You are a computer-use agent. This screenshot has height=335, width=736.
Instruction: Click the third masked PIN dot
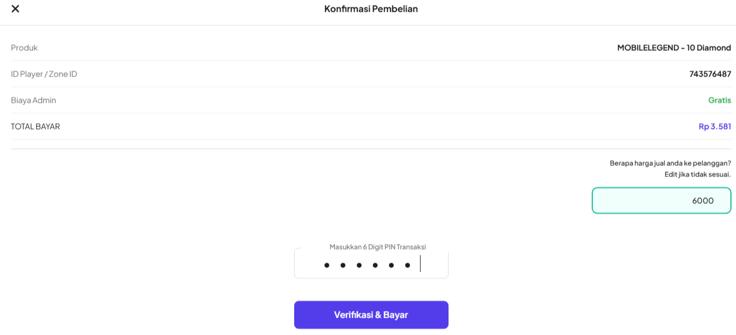click(x=359, y=265)
